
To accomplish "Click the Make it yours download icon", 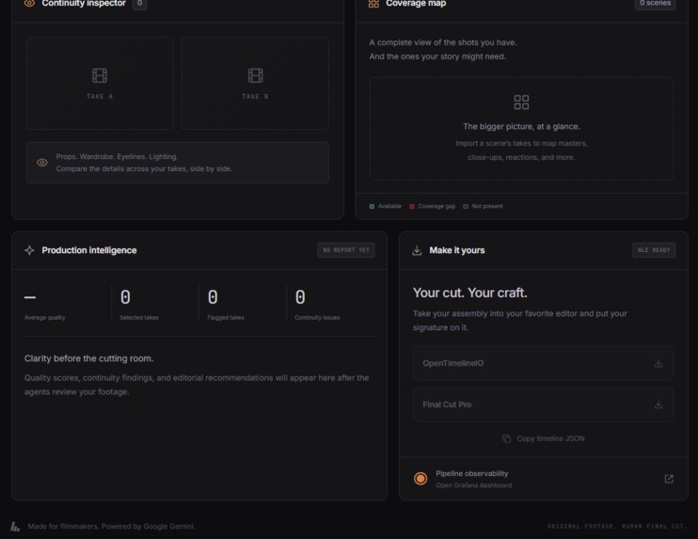I will tap(417, 250).
